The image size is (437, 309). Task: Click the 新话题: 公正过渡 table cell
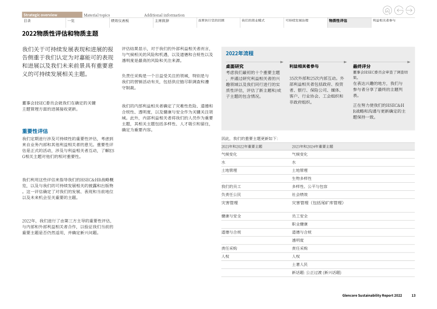[316, 272]
